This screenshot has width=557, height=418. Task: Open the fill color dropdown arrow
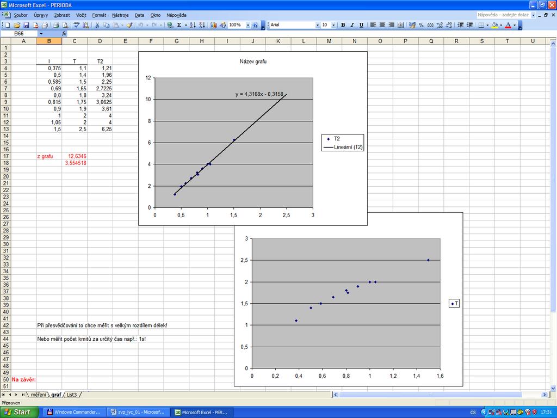501,25
